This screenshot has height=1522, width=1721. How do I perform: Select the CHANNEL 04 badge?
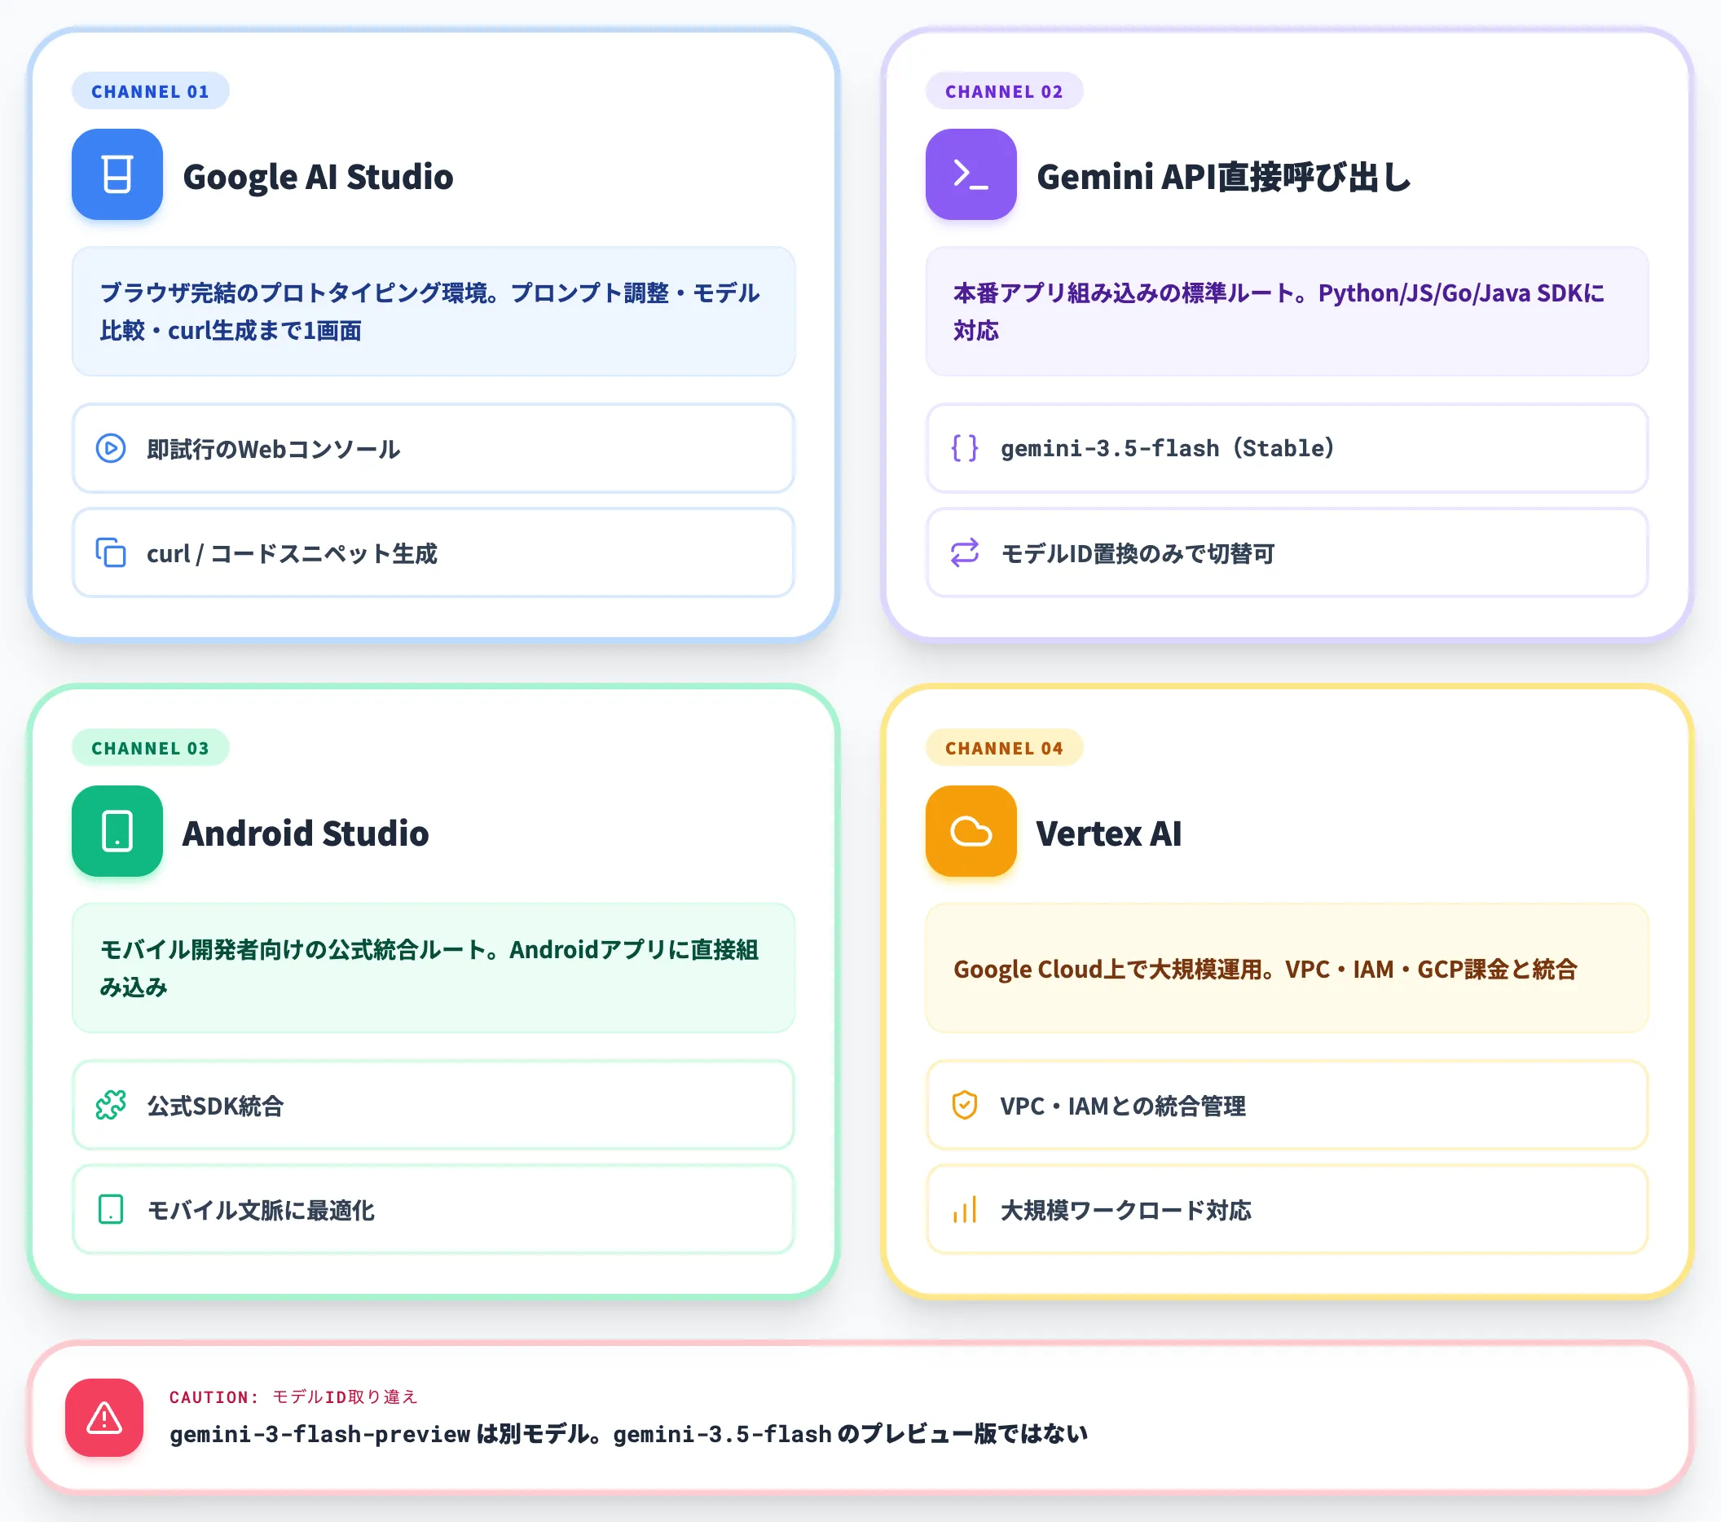pyautogui.click(x=1005, y=747)
